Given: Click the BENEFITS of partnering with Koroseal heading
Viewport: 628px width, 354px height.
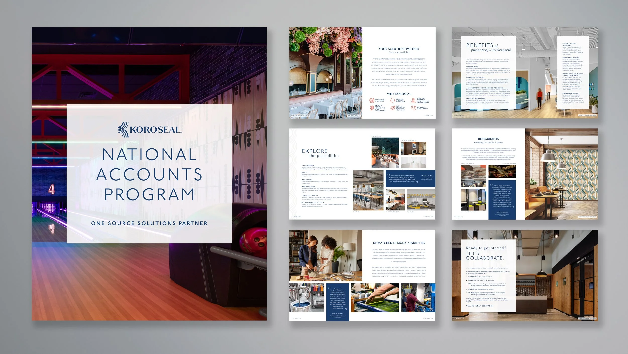Looking at the screenshot, I should [x=488, y=47].
